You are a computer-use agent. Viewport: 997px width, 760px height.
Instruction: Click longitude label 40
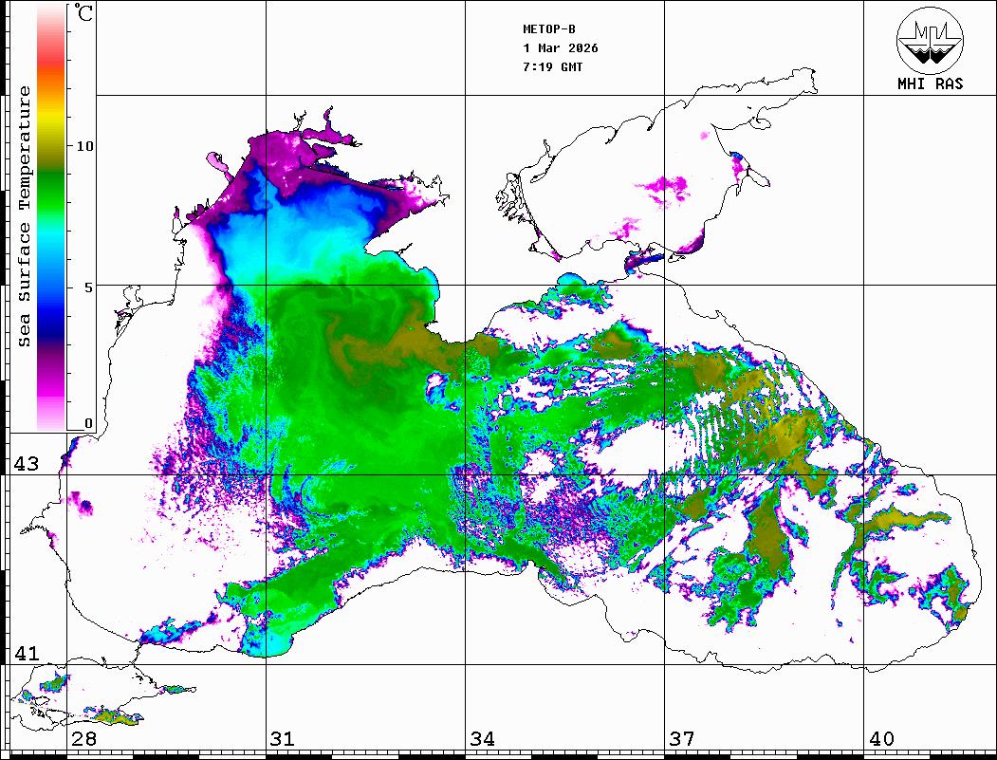(881, 739)
